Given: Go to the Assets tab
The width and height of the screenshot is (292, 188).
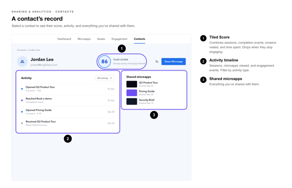Looking at the screenshot, I should click(x=101, y=39).
